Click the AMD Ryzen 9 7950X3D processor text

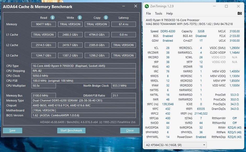173,20
